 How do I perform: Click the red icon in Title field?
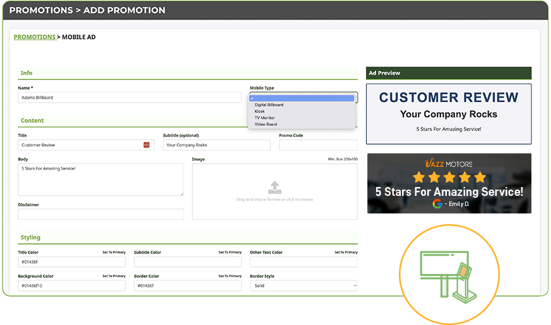click(x=146, y=145)
